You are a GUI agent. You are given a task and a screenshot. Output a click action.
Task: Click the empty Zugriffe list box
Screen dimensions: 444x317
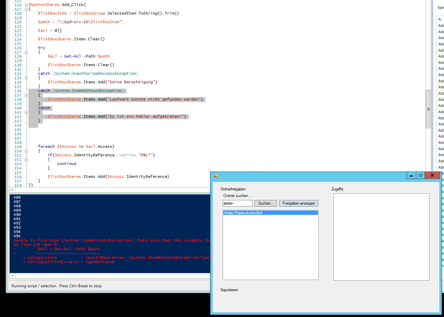[x=381, y=237]
